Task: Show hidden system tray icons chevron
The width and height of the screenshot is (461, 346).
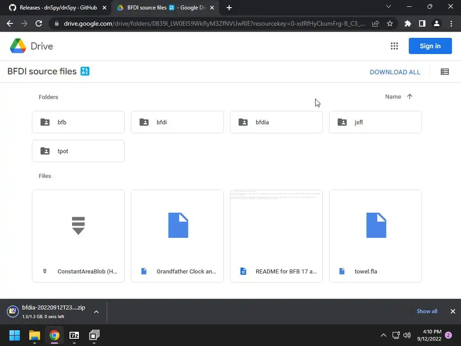Action: tap(384, 335)
